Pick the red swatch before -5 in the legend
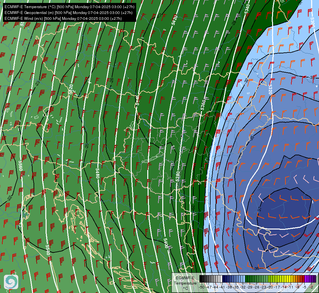The width and height of the screenshot is (319, 293). click(x=303, y=279)
